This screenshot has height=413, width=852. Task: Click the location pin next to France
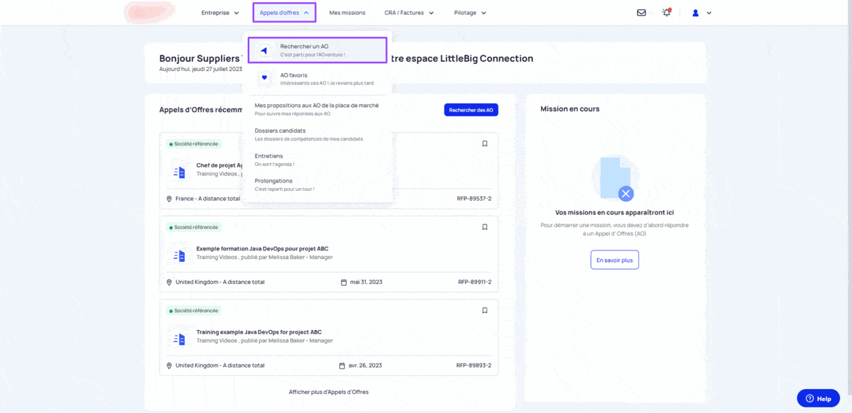tap(169, 199)
